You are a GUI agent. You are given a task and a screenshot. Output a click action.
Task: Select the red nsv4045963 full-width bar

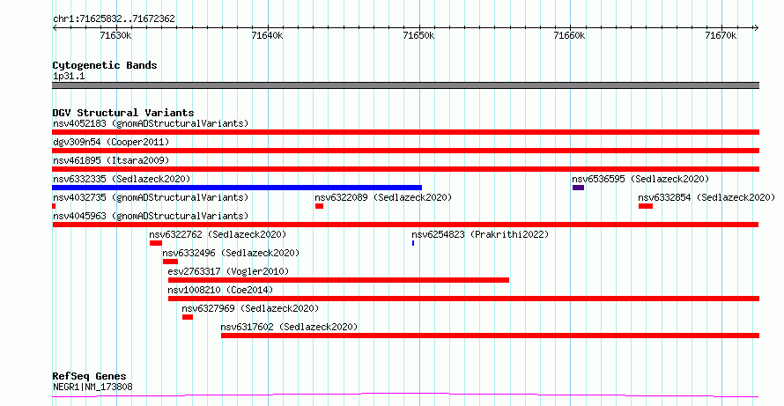405,225
